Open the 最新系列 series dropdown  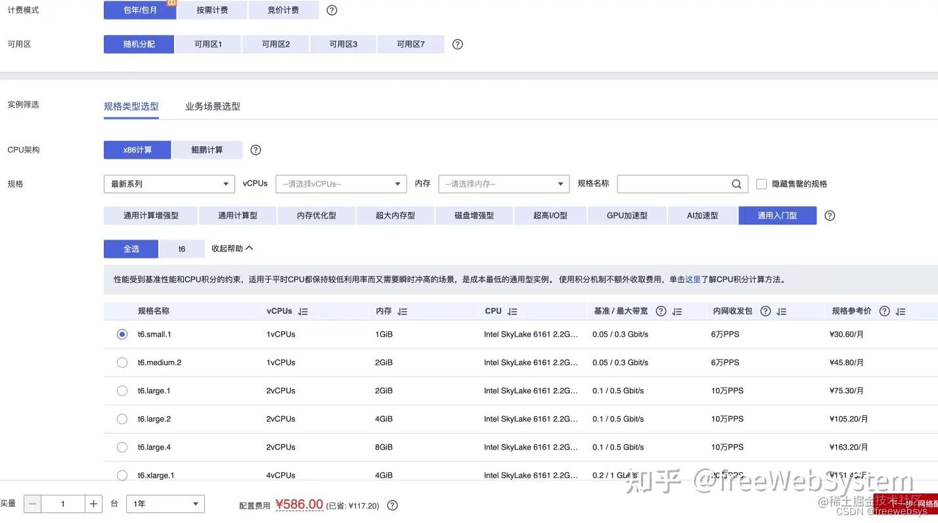pos(169,184)
